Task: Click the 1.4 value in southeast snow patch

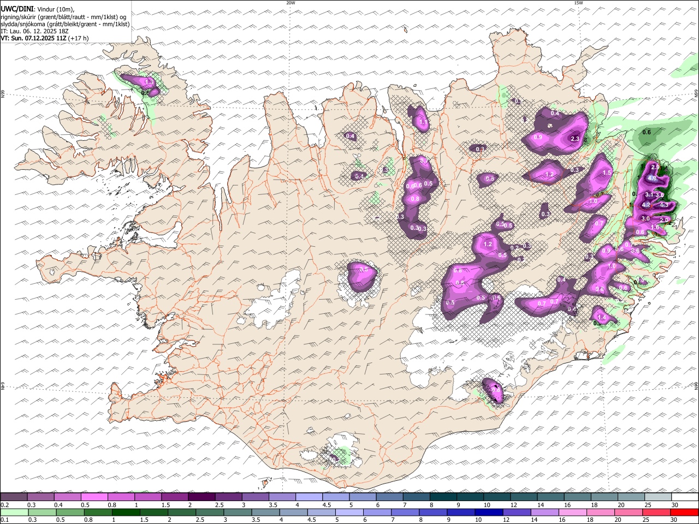Action: coord(602,318)
